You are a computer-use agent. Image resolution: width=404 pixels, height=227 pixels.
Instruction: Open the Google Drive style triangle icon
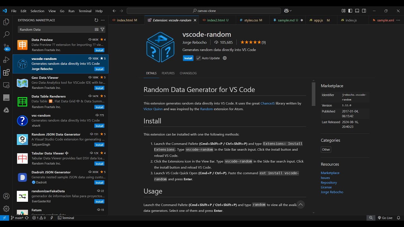coord(6,110)
